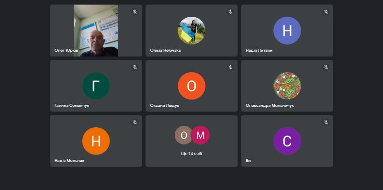The width and height of the screenshot is (383, 190).
Task: Click muted mic icon on your own tile
Action: 326,123
